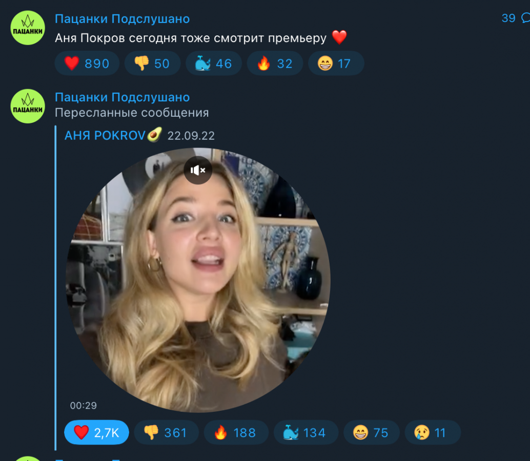Toggle the grinning reaction showing 75
530x461 pixels.
point(371,433)
